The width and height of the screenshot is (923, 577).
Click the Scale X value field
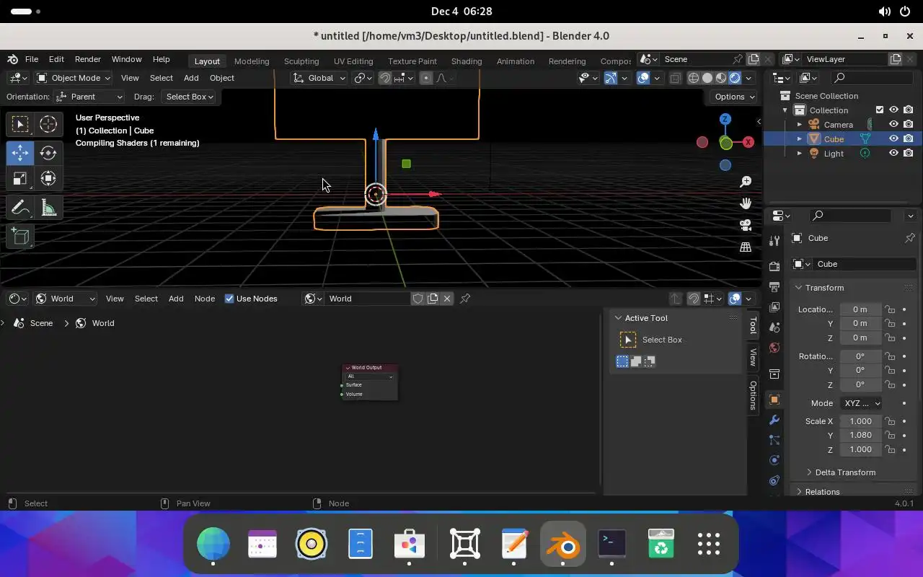(x=860, y=421)
